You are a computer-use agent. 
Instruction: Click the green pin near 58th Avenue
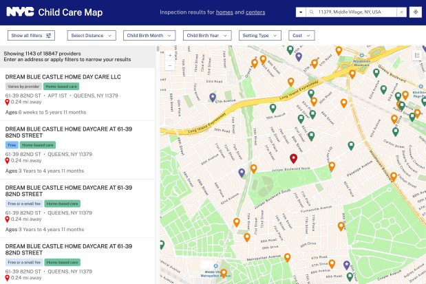(x=273, y=109)
